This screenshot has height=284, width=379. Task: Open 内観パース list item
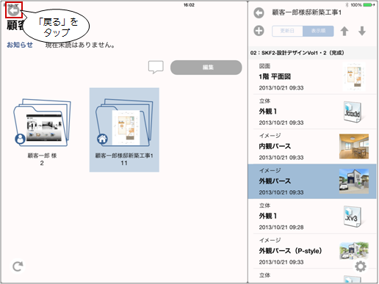312,147
